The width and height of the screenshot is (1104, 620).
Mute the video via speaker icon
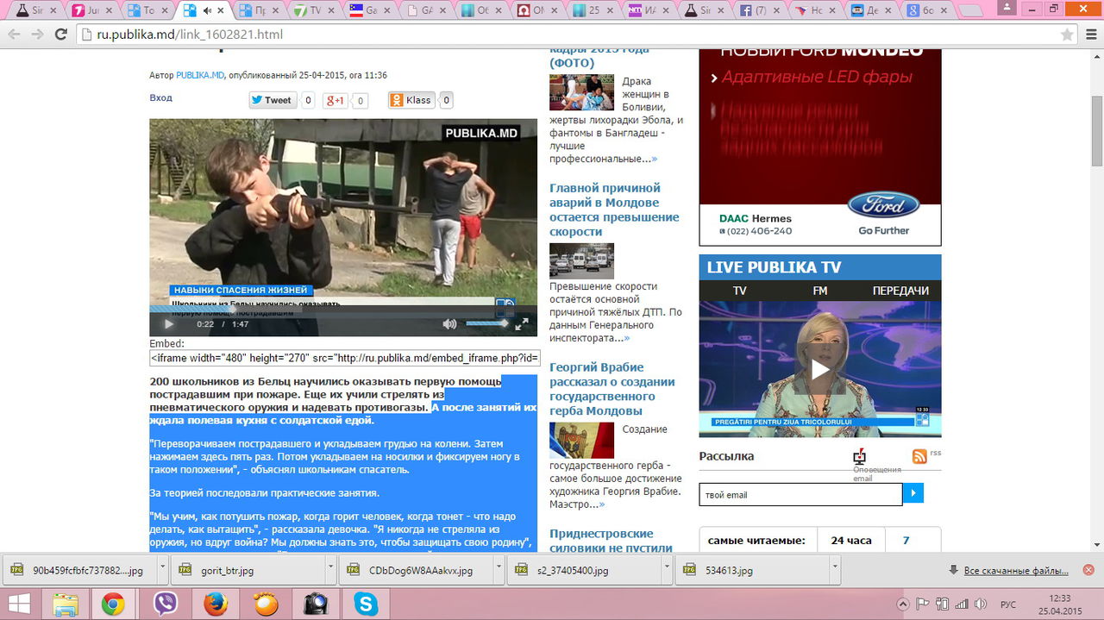449,324
